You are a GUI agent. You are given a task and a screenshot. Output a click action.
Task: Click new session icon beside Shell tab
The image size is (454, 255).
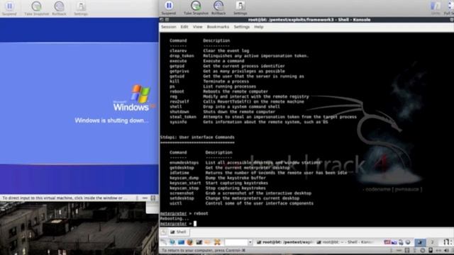coord(164,232)
